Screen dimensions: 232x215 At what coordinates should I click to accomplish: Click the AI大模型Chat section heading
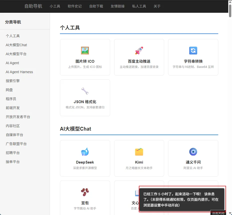tap(75, 129)
